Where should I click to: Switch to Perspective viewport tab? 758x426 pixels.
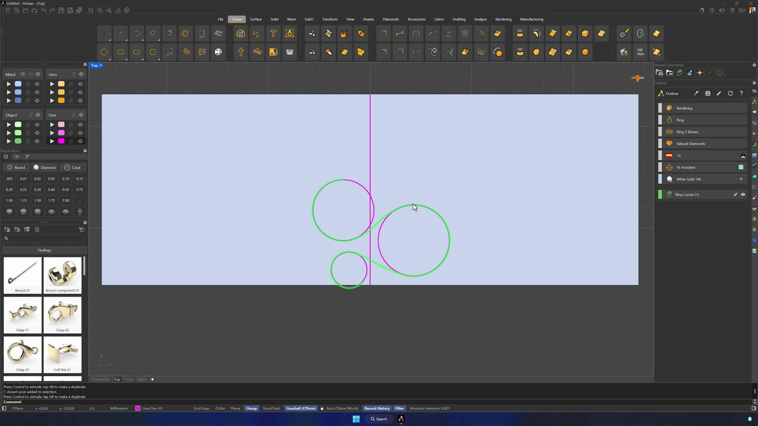click(x=101, y=379)
